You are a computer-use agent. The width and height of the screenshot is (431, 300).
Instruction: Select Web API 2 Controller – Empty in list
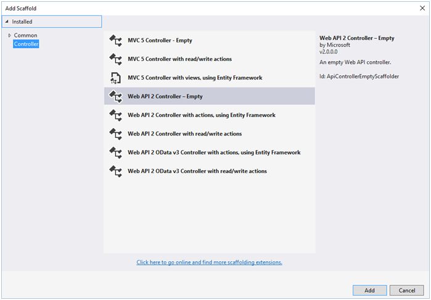coord(209,96)
